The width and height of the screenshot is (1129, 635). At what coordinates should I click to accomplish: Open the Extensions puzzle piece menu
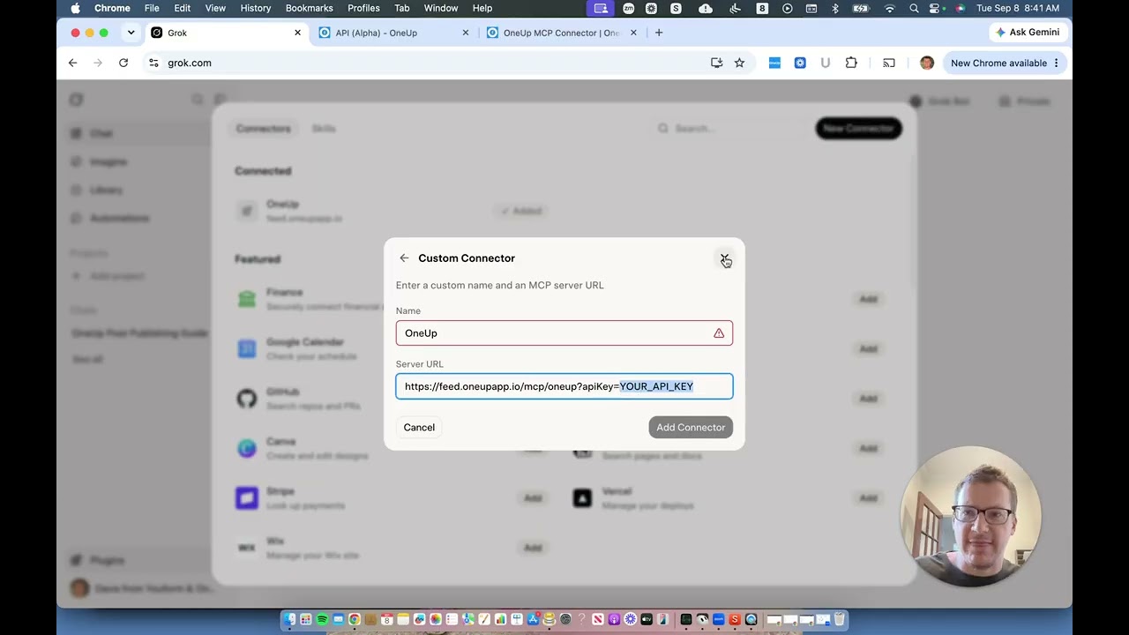(x=851, y=63)
